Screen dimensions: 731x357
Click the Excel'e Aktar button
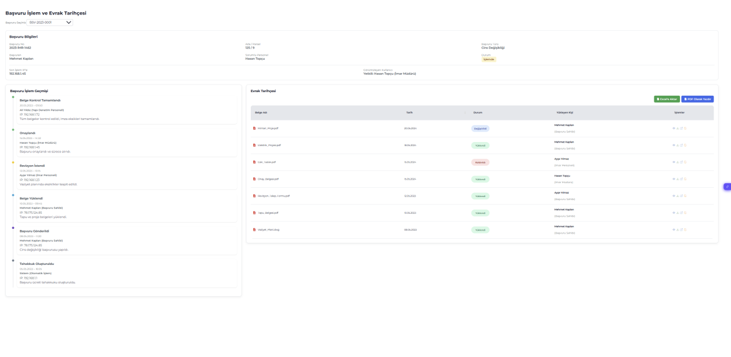pos(667,99)
